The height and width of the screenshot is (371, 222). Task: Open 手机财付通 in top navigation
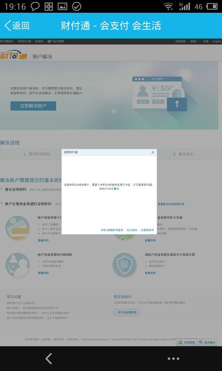pos(24,41)
